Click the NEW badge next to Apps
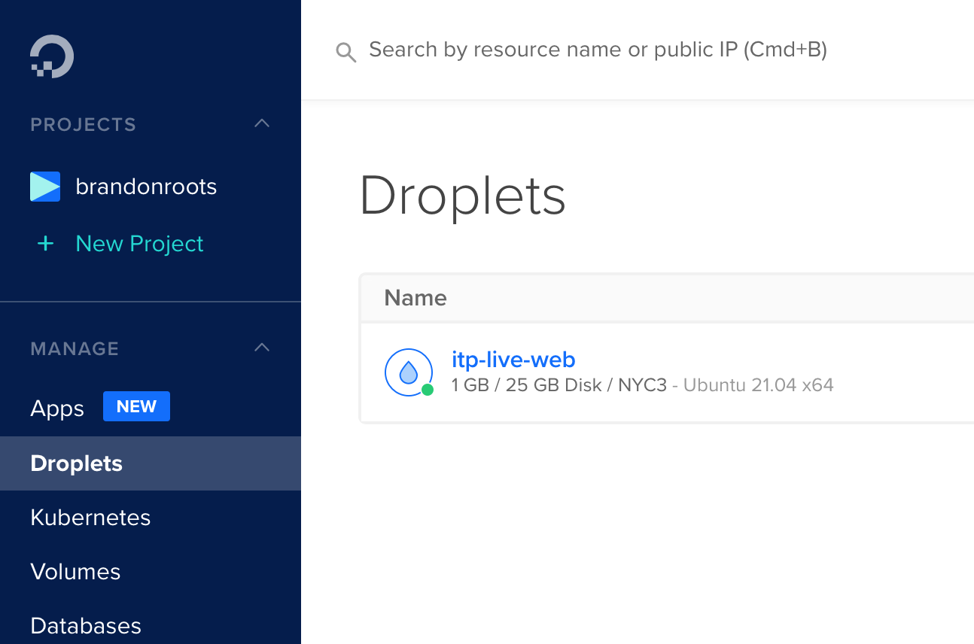Screen dimensions: 974x644 136,406
